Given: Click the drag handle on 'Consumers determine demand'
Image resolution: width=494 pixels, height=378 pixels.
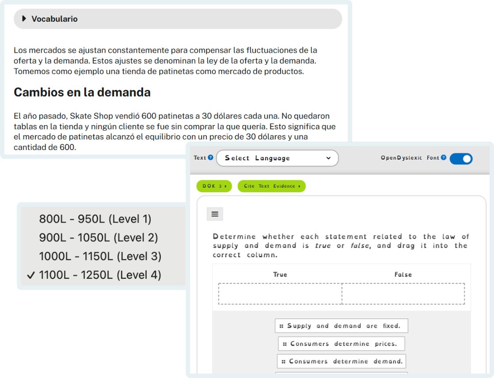Looking at the screenshot, I should [283, 361].
